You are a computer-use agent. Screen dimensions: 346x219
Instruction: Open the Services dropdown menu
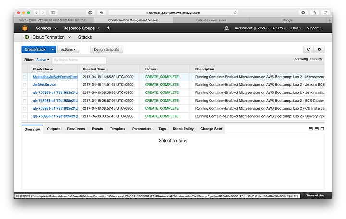pos(46,28)
